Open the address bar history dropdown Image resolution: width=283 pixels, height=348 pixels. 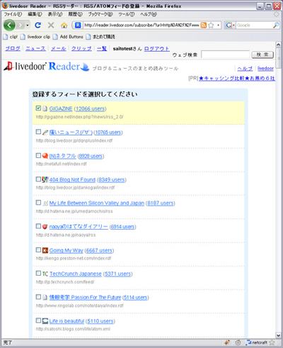(x=218, y=25)
